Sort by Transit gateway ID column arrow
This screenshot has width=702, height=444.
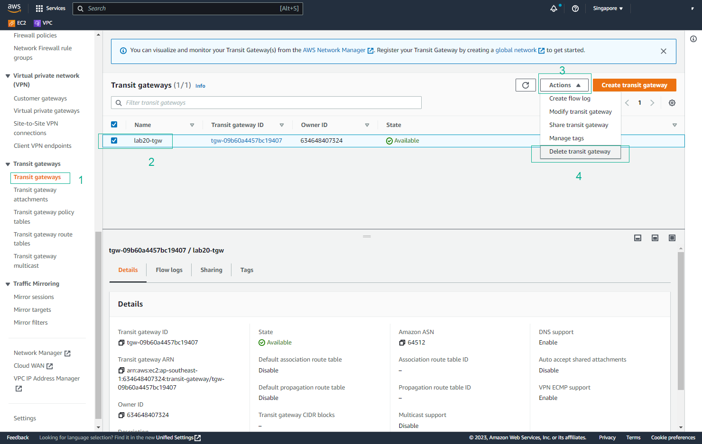(282, 125)
